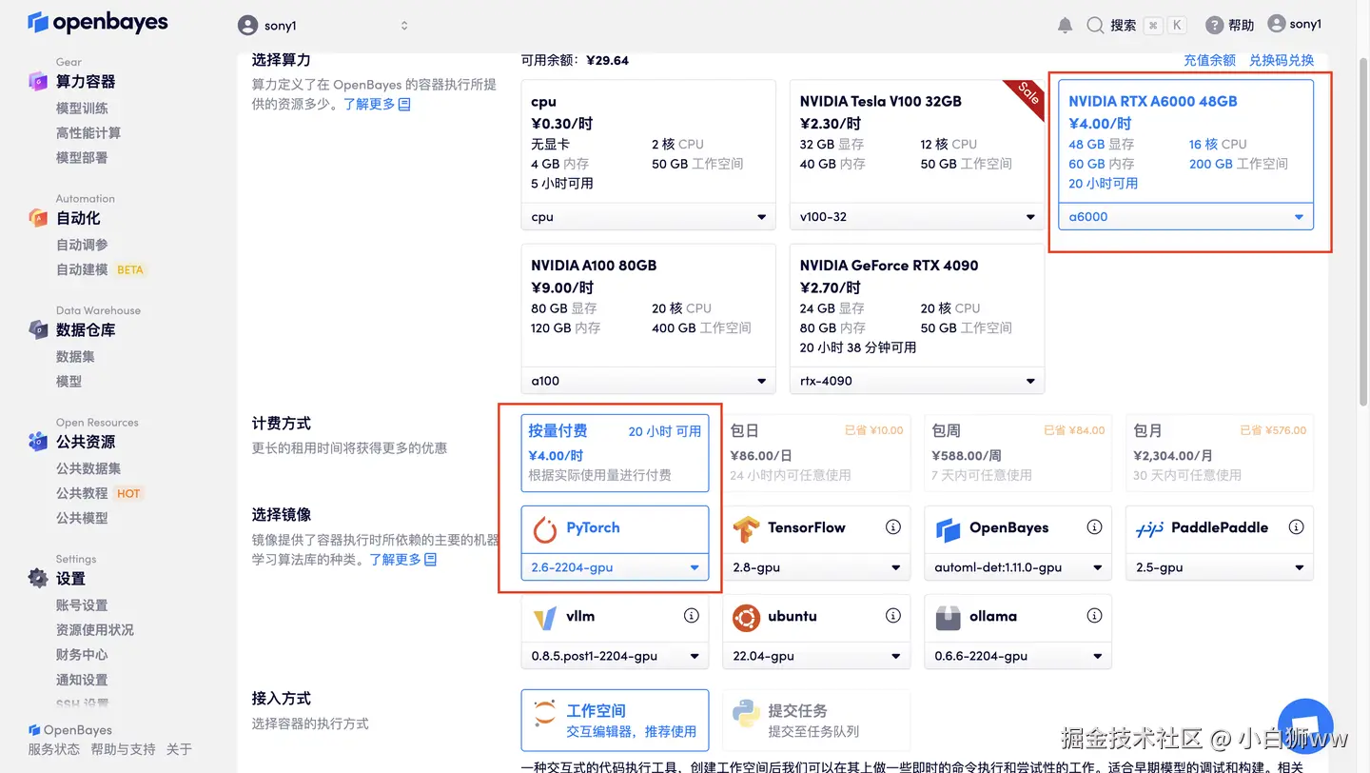The image size is (1370, 773).
Task: Click the TensorFlow logo icon
Action: click(746, 528)
